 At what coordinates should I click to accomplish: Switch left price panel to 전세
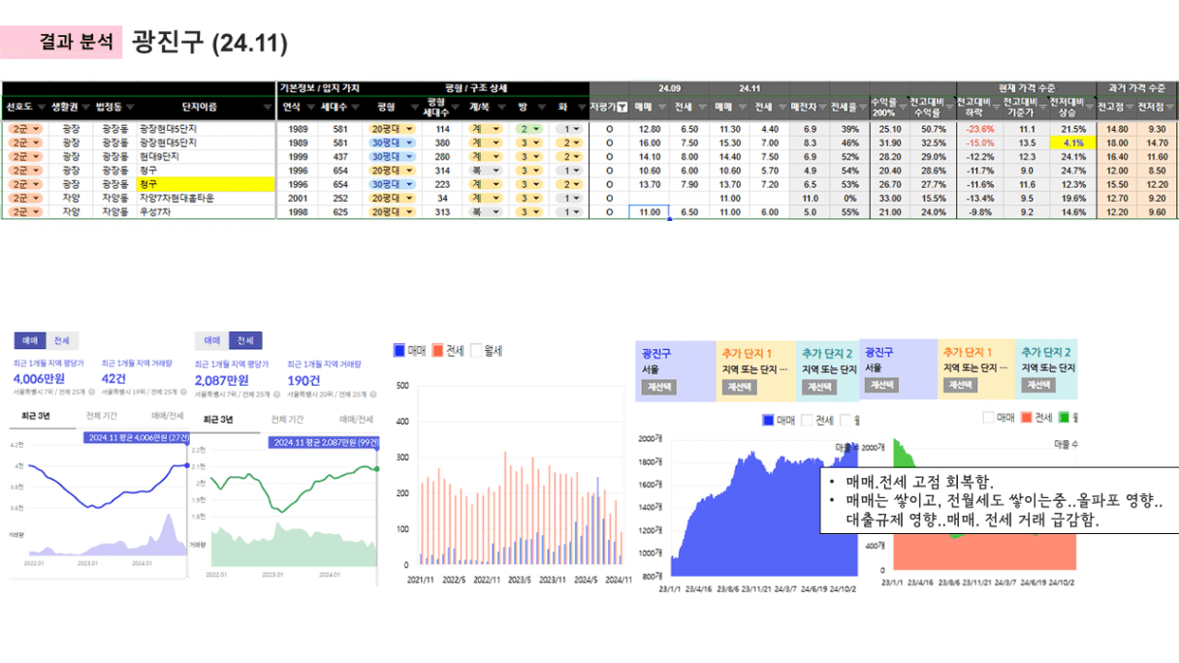(x=61, y=340)
